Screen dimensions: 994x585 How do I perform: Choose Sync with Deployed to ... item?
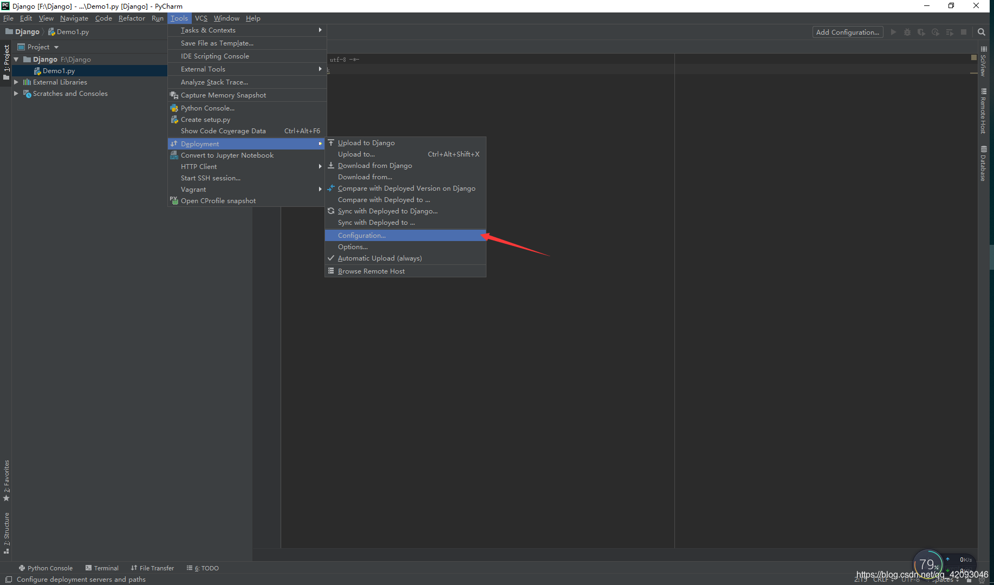[x=405, y=223]
